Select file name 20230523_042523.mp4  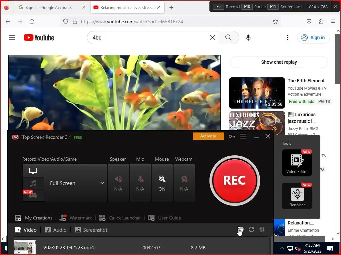69,248
